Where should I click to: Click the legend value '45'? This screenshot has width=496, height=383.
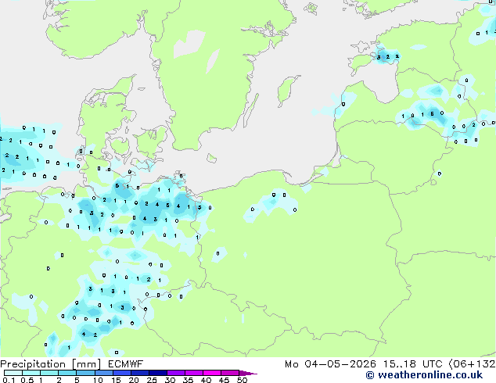(224, 380)
